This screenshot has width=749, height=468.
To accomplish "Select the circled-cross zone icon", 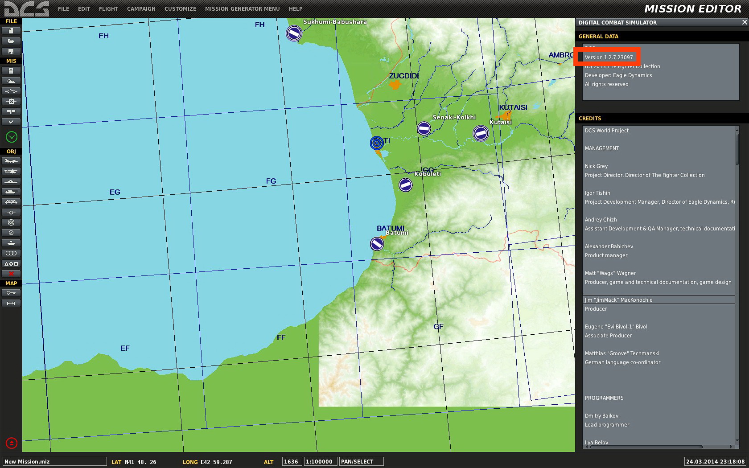I will [x=11, y=233].
